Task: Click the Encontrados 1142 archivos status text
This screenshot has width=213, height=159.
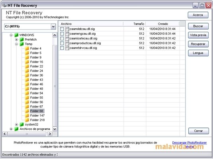Action: click(x=30, y=155)
